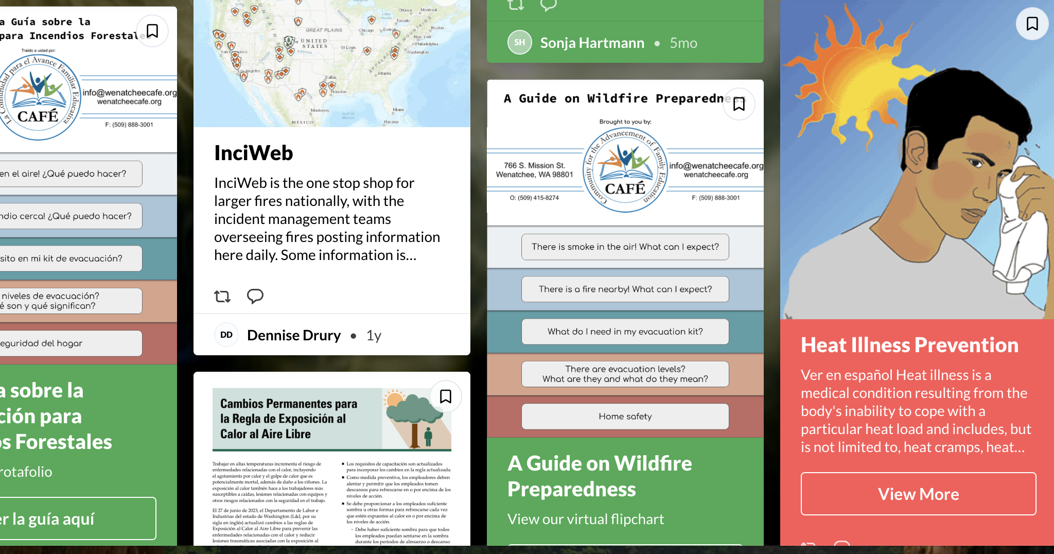The height and width of the screenshot is (554, 1054).
Task: Bookmark the Cambios Permanentes heat rule card
Action: [445, 396]
